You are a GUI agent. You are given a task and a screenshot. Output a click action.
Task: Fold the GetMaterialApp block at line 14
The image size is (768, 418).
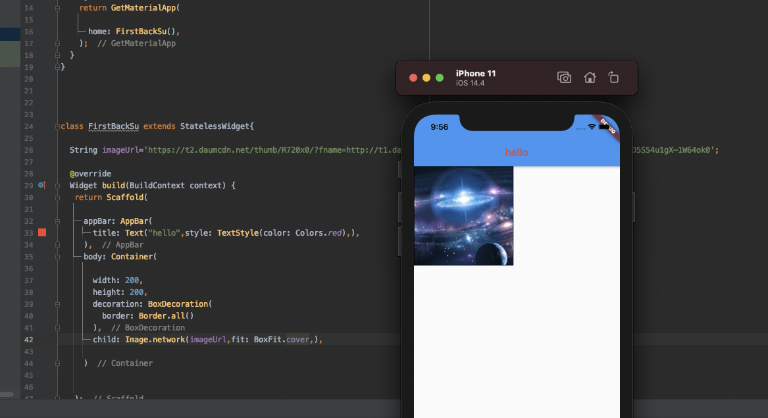[x=57, y=9]
